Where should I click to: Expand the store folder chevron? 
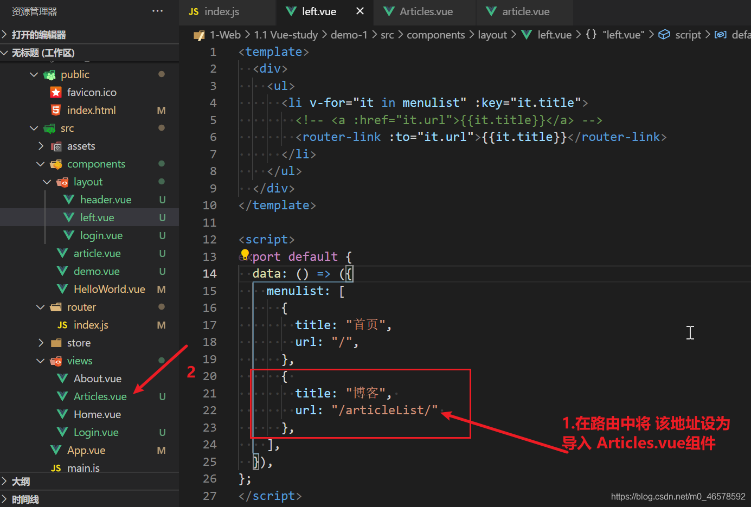[41, 343]
